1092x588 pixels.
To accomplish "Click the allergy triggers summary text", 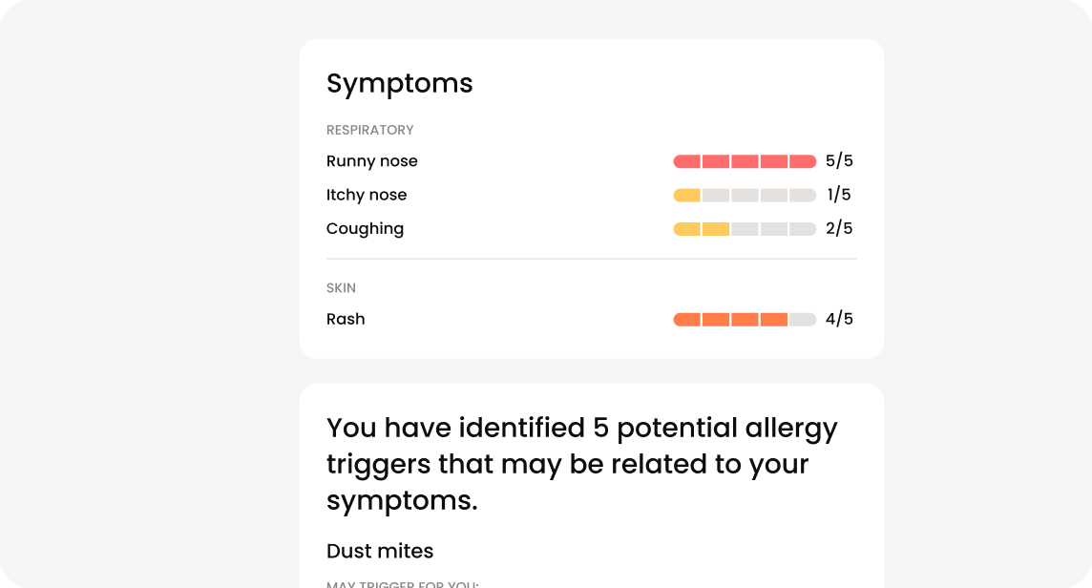I will tap(582, 464).
